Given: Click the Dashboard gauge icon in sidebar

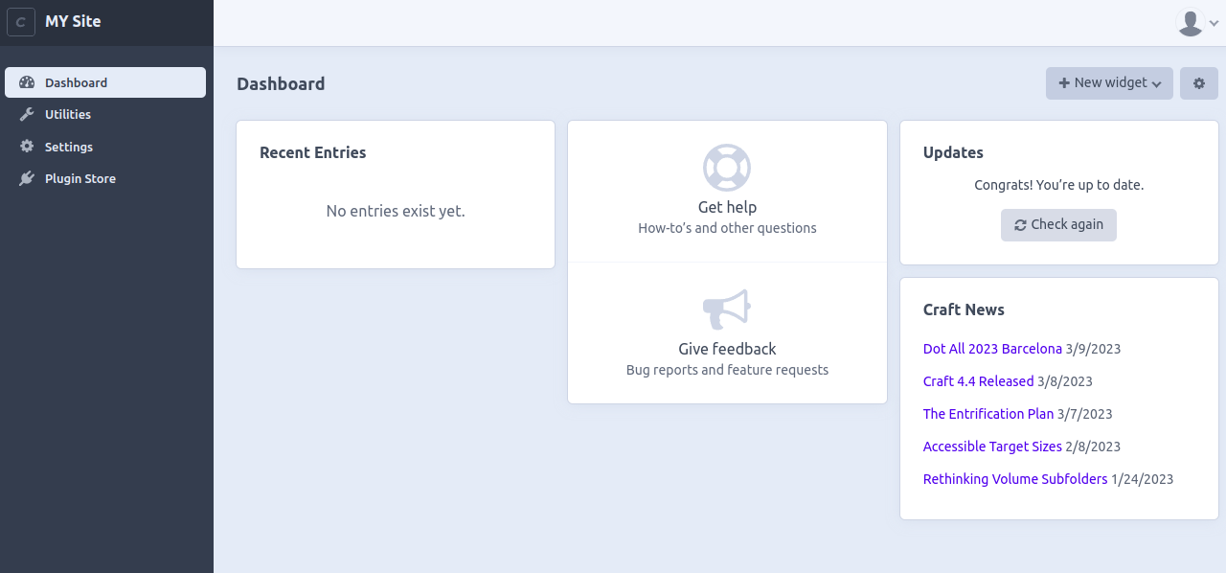Looking at the screenshot, I should tap(27, 82).
